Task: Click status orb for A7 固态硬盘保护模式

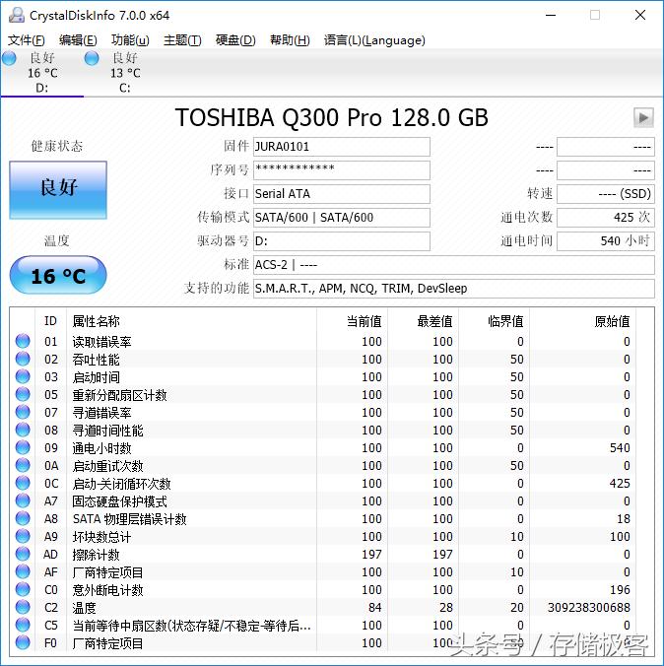Action: pos(23,500)
